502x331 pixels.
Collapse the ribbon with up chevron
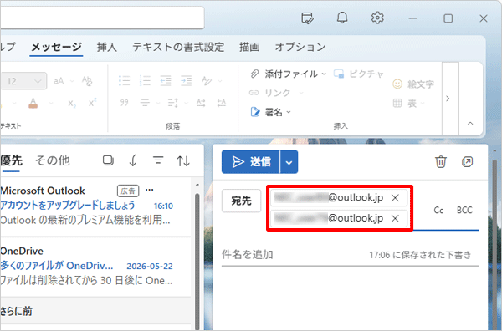point(470,124)
